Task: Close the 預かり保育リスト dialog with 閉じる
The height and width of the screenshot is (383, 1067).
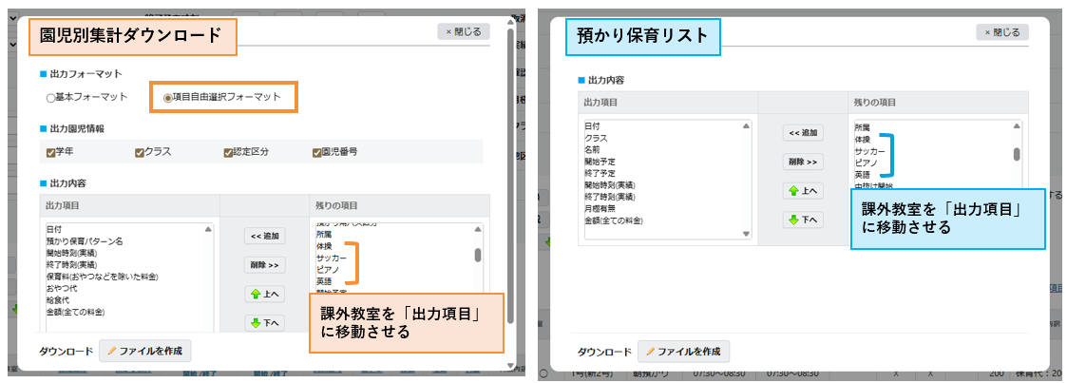Action: [1002, 32]
